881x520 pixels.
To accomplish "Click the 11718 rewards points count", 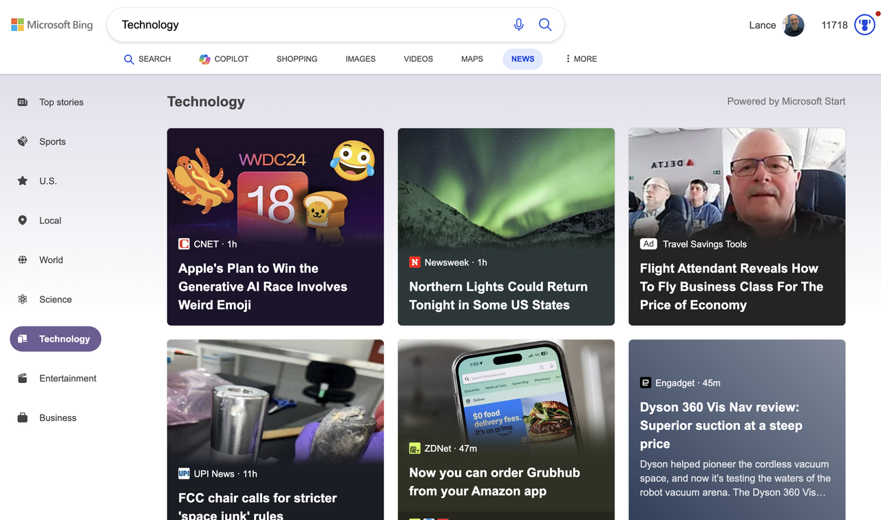I will pyautogui.click(x=835, y=25).
